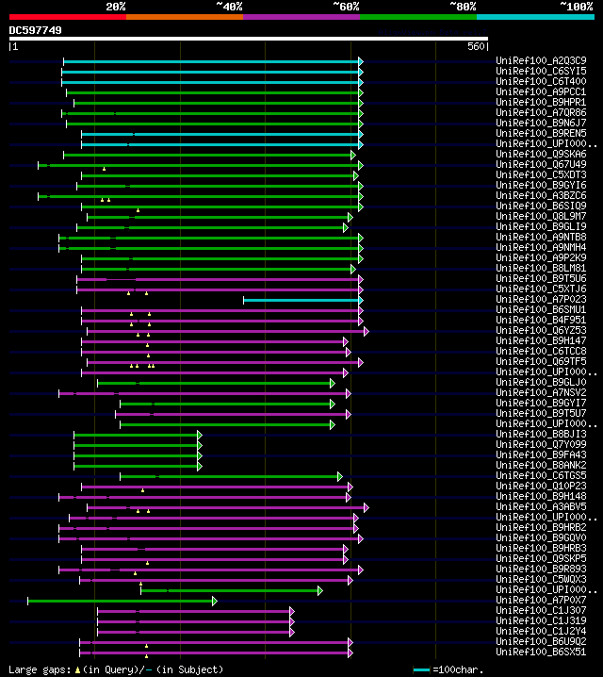Choose the UniRef100_C5XTJ6 label
603x677 pixels.
541,289
